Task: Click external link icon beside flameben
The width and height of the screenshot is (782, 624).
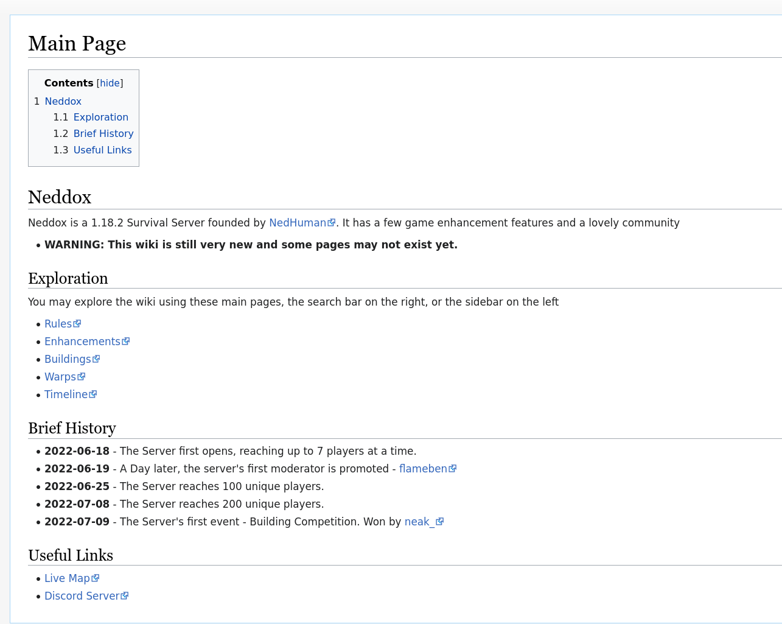Action: (453, 469)
